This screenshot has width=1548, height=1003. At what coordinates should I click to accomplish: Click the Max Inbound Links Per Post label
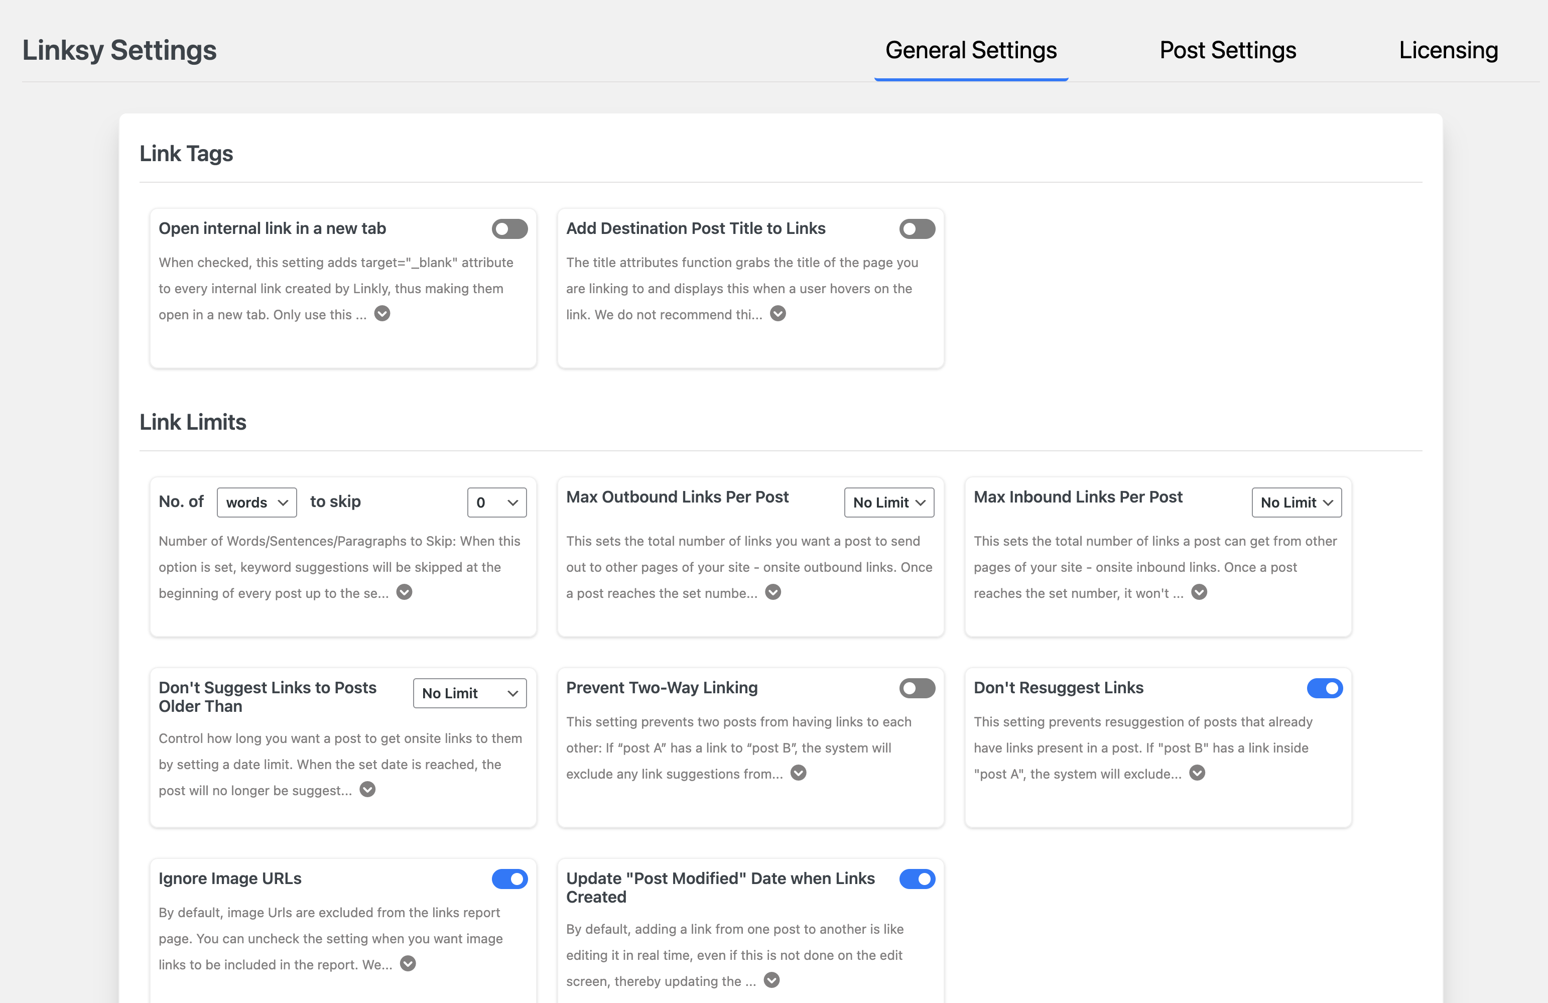[1078, 497]
